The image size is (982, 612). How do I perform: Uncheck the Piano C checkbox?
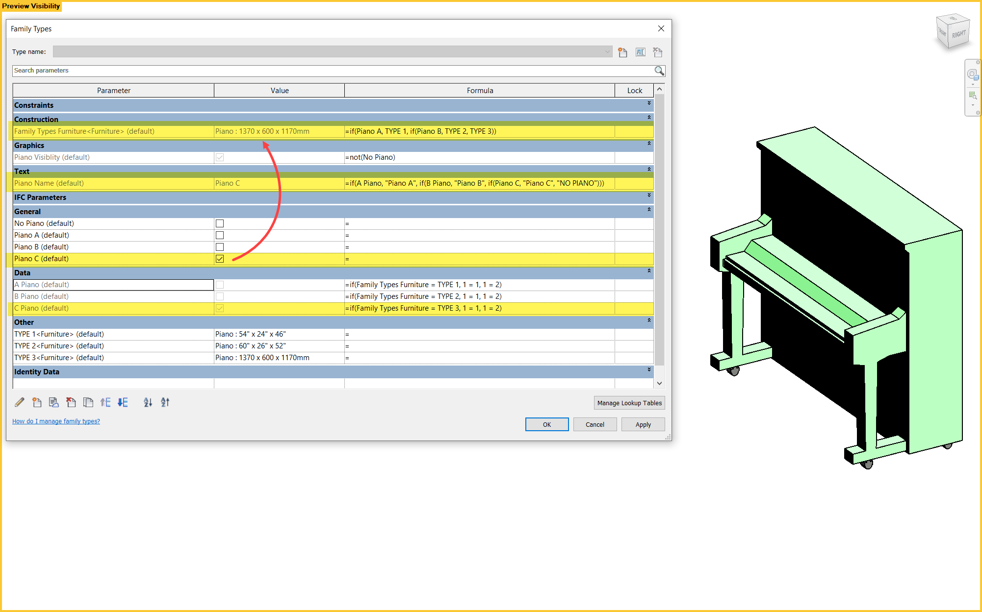pyautogui.click(x=219, y=258)
